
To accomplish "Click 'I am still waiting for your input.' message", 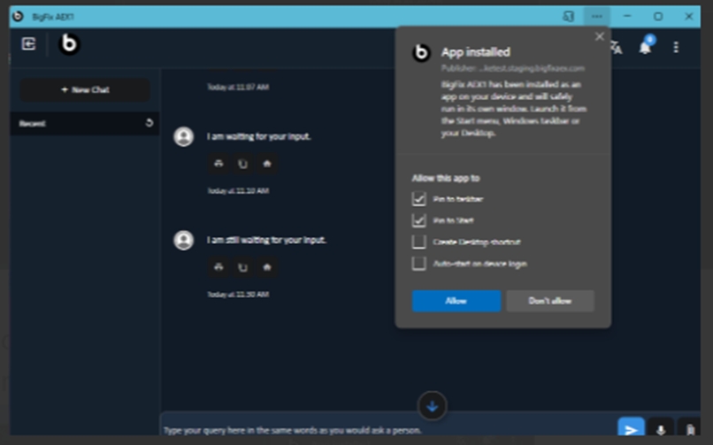I will [x=266, y=240].
